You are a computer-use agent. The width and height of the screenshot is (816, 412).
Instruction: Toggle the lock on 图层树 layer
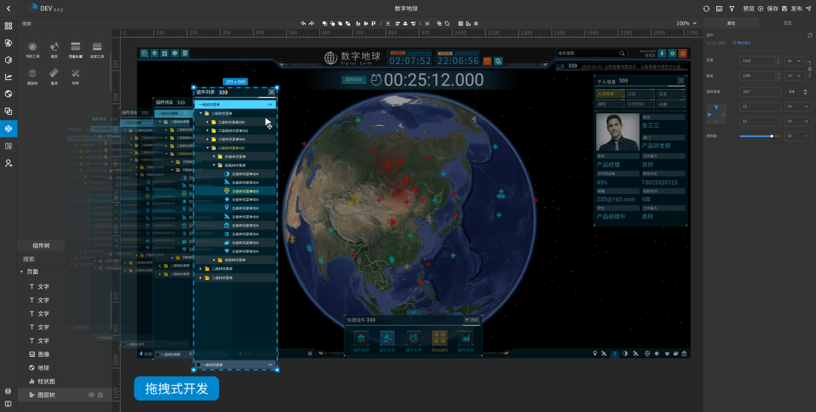(x=100, y=395)
